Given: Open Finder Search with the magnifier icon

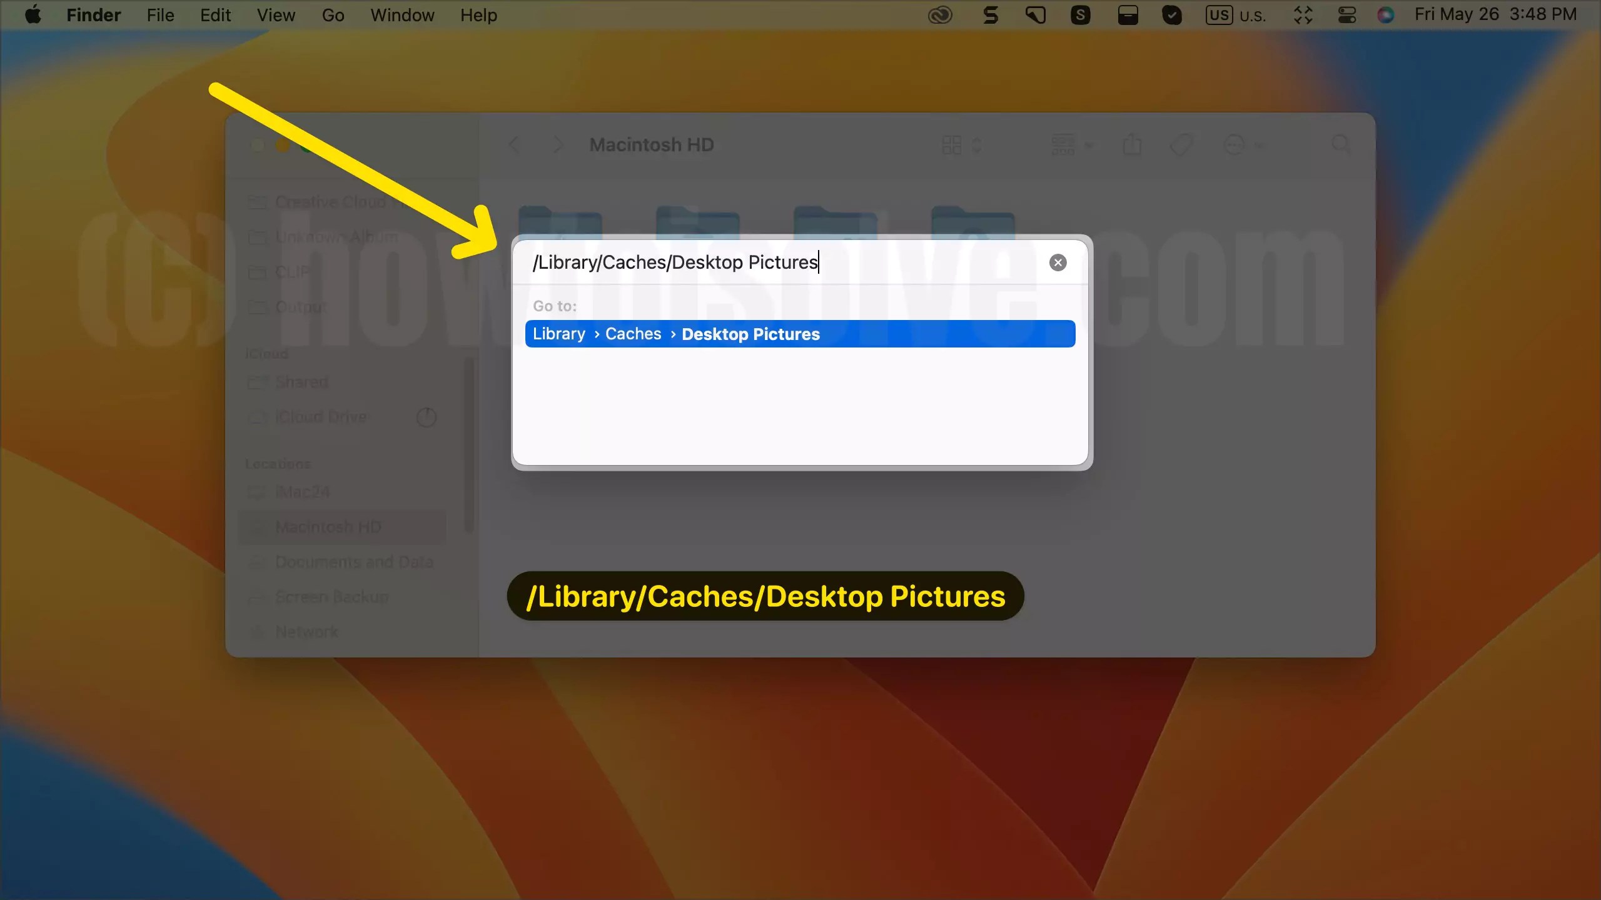Looking at the screenshot, I should tap(1340, 144).
